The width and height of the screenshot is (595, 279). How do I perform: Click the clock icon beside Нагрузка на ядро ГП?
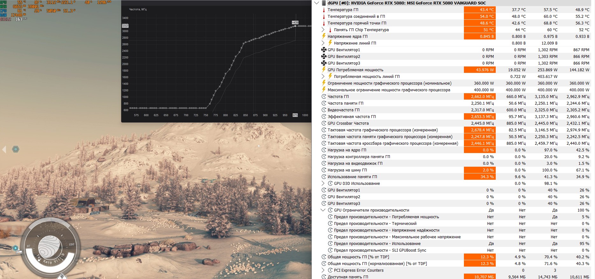324,150
